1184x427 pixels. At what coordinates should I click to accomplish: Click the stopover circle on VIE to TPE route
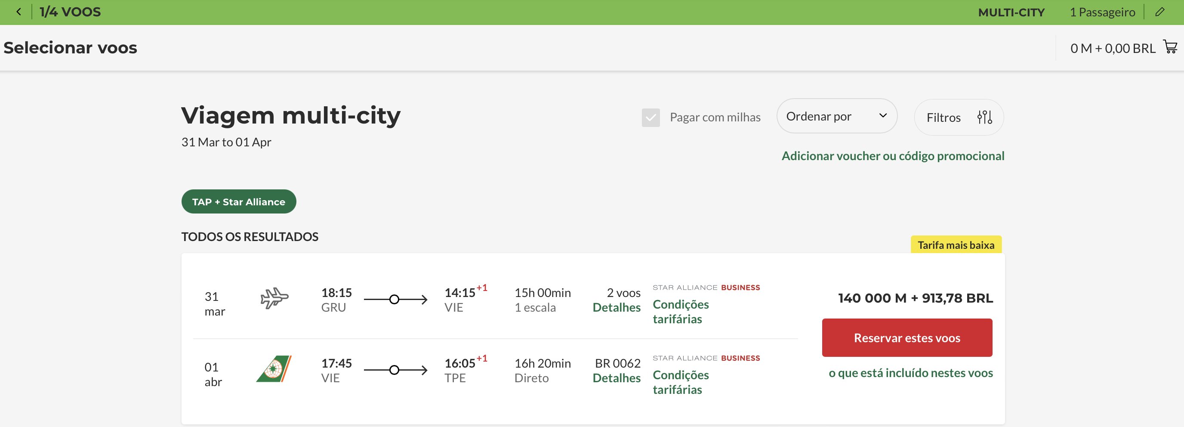click(x=395, y=370)
